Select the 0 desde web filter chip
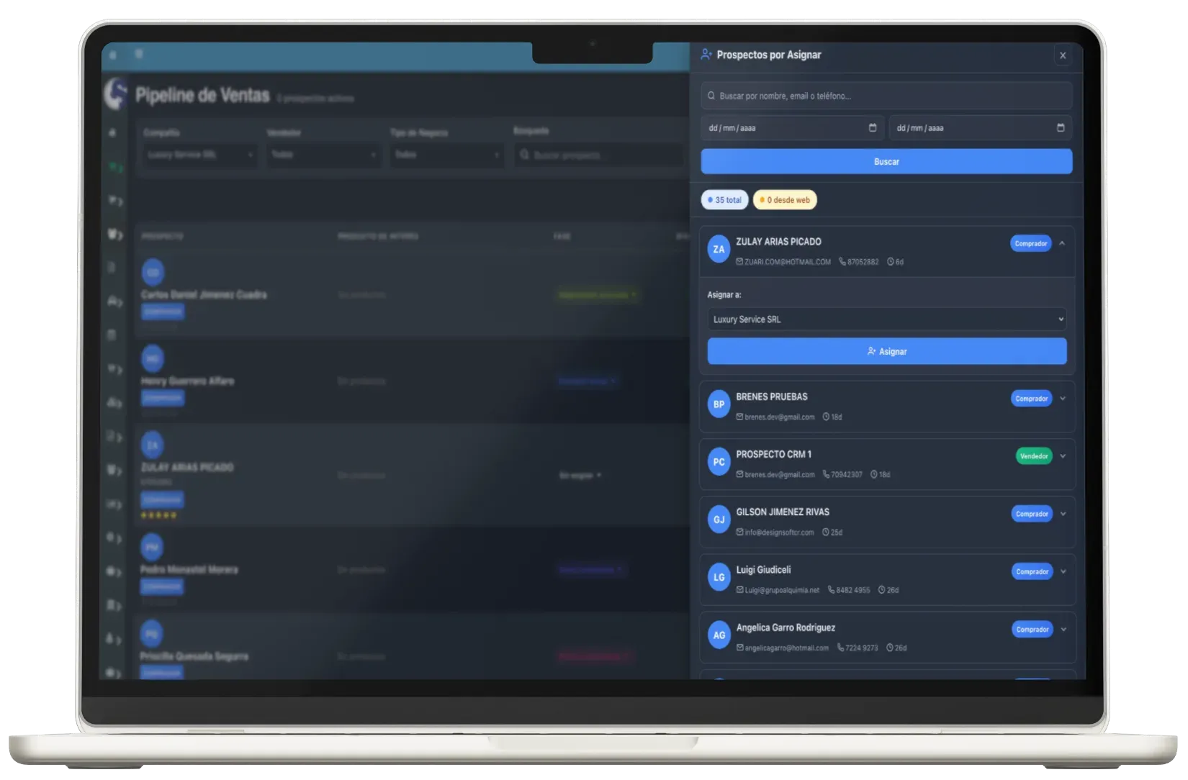The width and height of the screenshot is (1188, 780). pos(785,200)
